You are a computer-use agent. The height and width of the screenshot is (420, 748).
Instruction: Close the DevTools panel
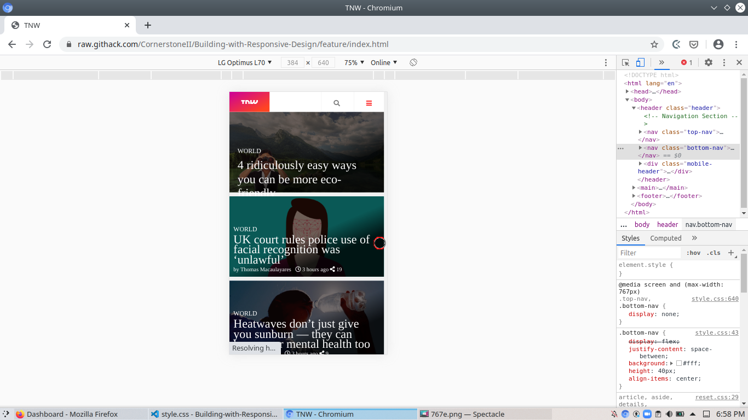click(739, 62)
